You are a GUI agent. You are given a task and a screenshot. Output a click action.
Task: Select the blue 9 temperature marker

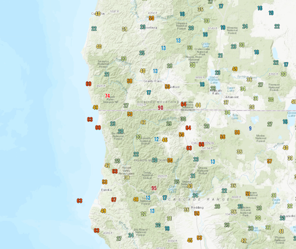click(250, 128)
